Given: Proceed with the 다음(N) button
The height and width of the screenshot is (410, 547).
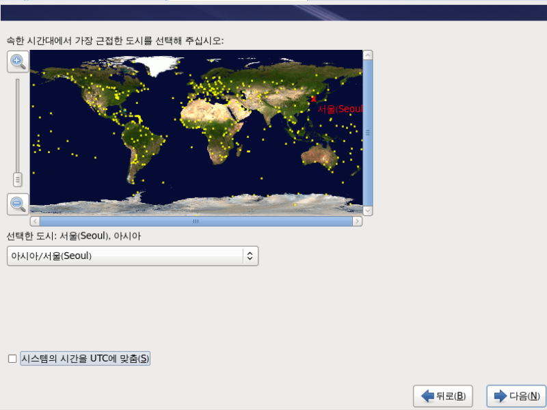Looking at the screenshot, I should (x=516, y=396).
